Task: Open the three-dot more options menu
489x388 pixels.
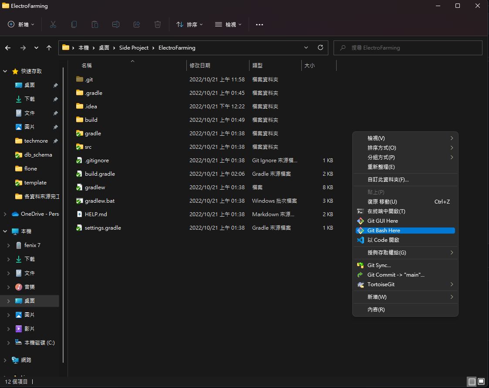Action: tap(259, 25)
